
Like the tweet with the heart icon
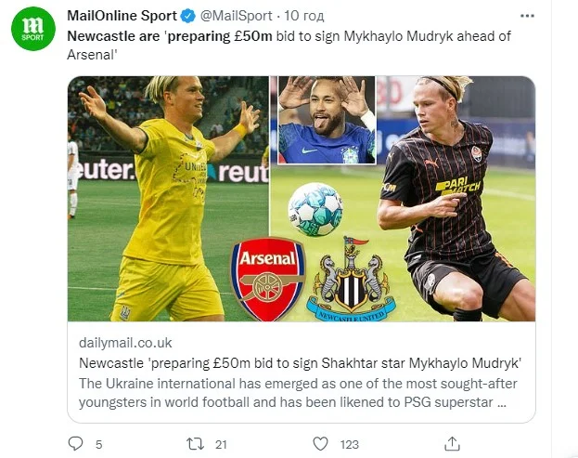coord(320,444)
